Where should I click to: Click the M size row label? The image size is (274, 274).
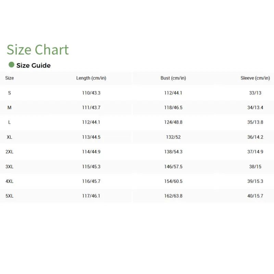[10, 108]
